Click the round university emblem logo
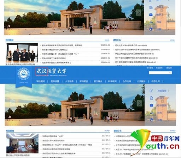Screen dimensions: 181x158 (24, 74)
